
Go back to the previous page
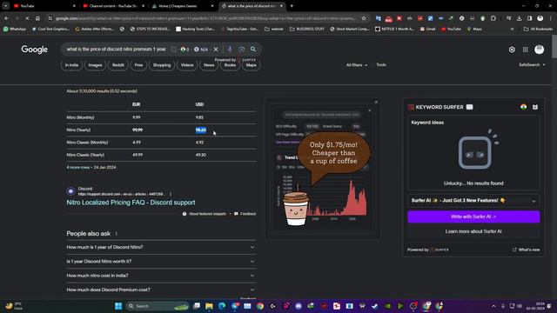(7, 18)
